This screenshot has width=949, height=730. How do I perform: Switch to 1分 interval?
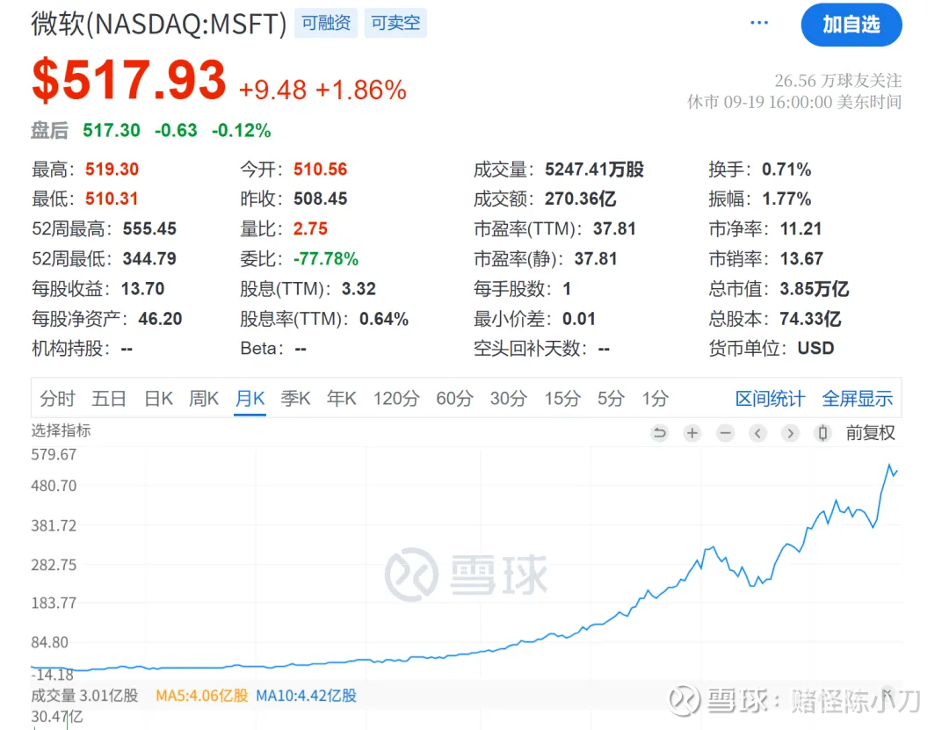(655, 398)
